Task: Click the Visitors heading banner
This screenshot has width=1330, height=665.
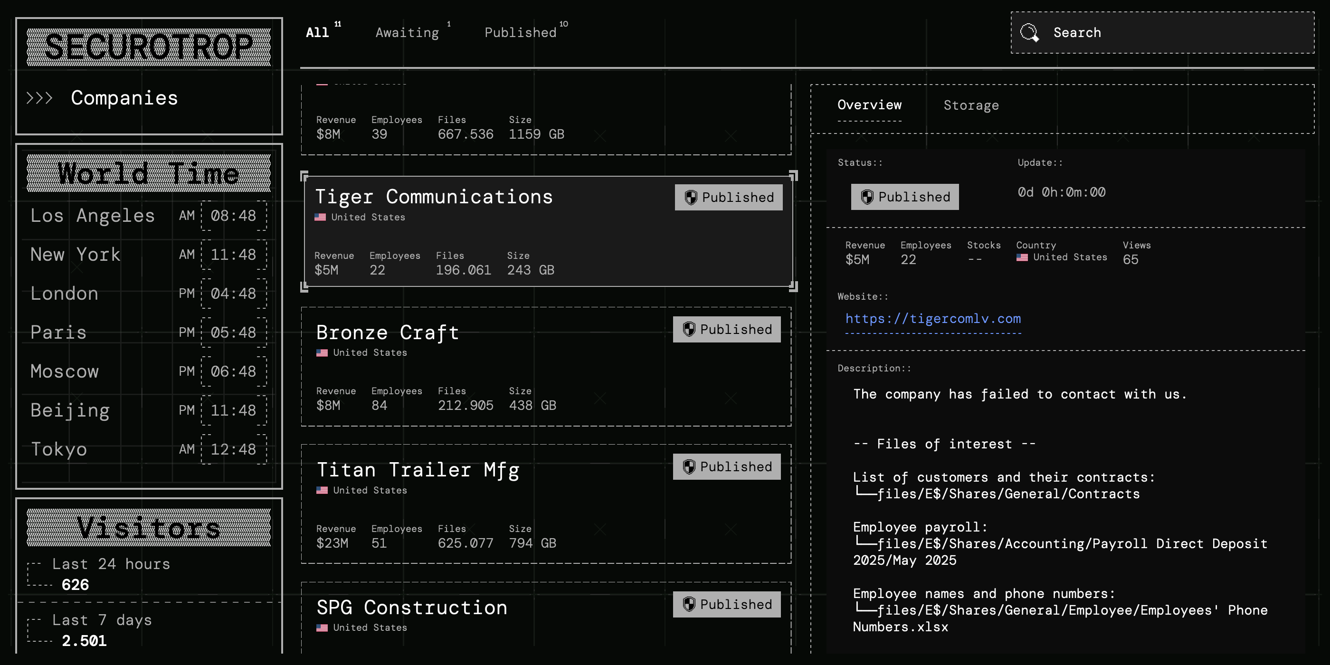Action: click(x=149, y=527)
